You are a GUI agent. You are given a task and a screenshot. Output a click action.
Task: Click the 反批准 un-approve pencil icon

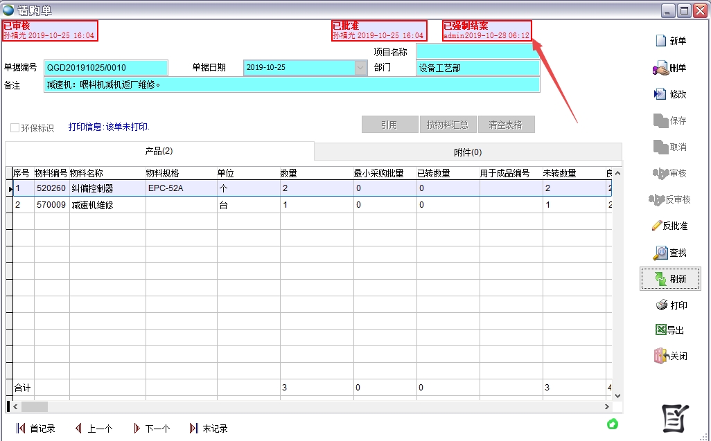(x=657, y=226)
